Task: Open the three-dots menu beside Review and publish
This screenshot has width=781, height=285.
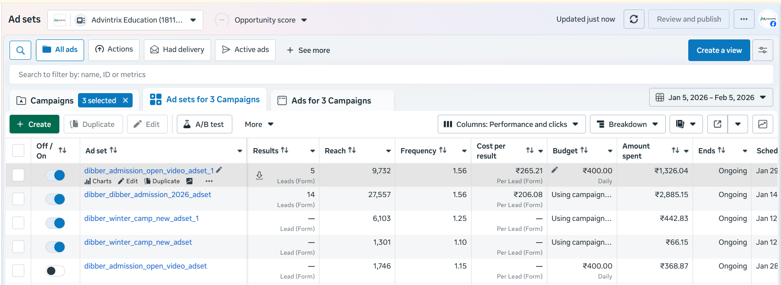Action: click(744, 19)
